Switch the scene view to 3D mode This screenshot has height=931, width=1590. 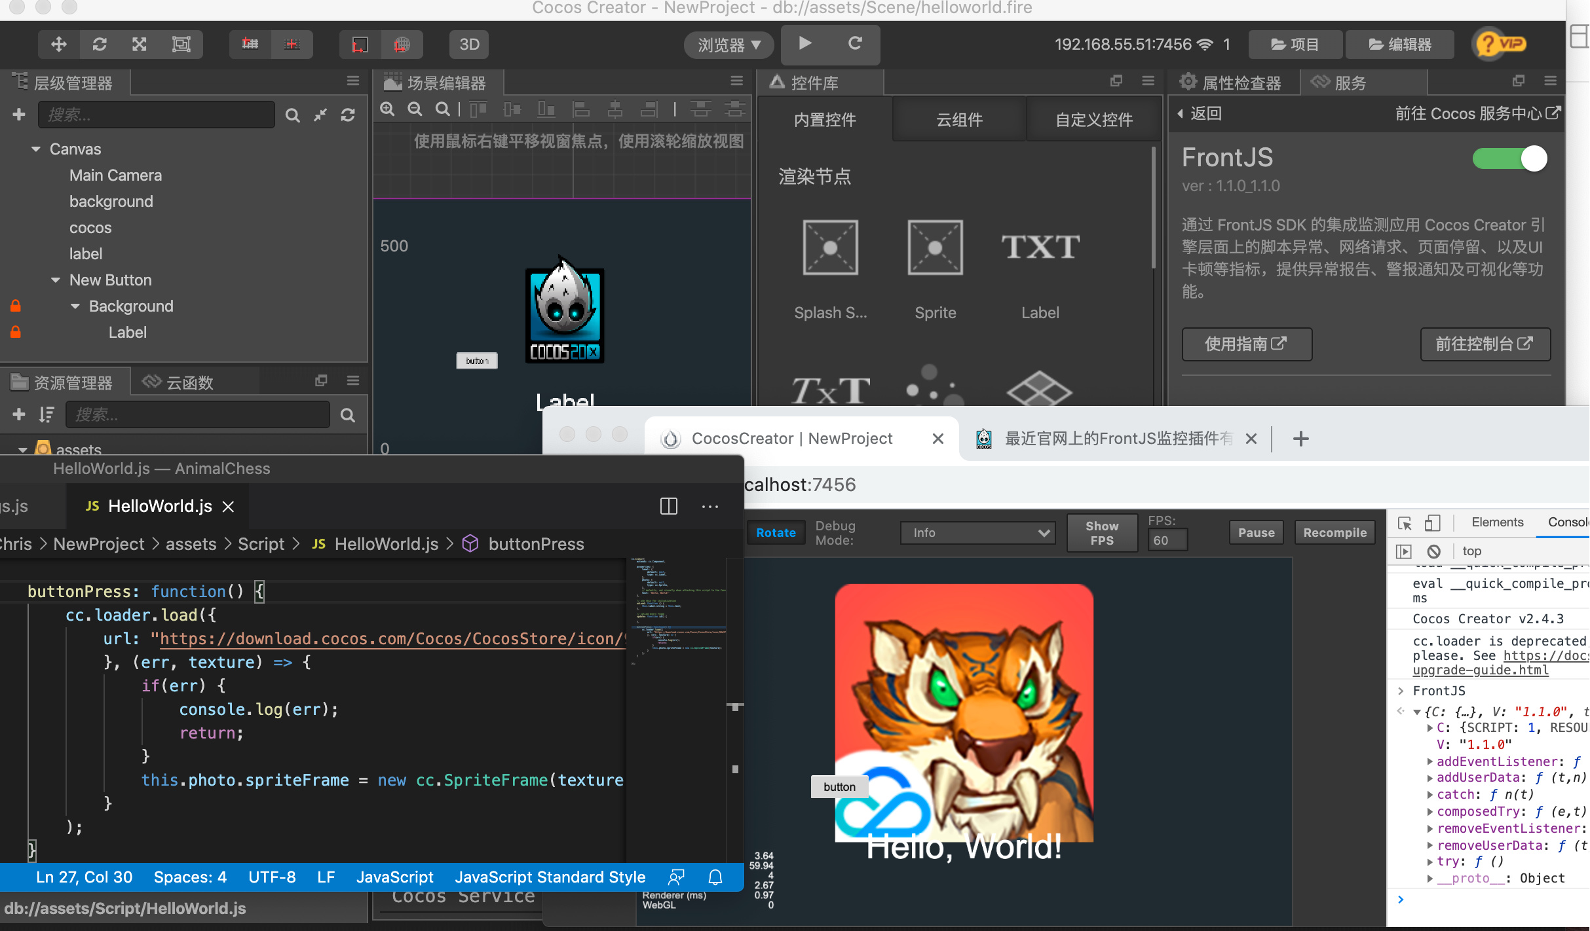[x=469, y=45]
